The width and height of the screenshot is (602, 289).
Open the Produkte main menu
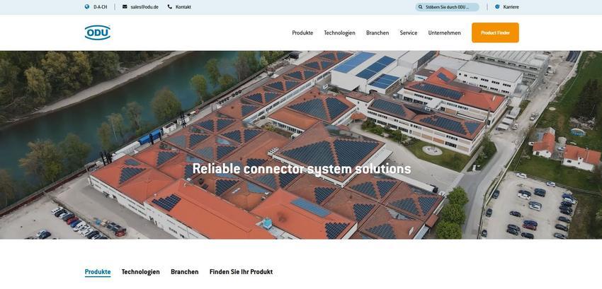click(x=302, y=33)
